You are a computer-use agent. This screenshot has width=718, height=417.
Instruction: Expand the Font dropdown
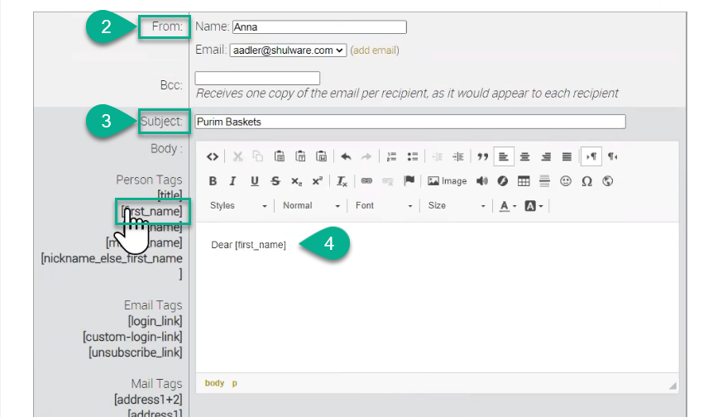pyautogui.click(x=384, y=205)
